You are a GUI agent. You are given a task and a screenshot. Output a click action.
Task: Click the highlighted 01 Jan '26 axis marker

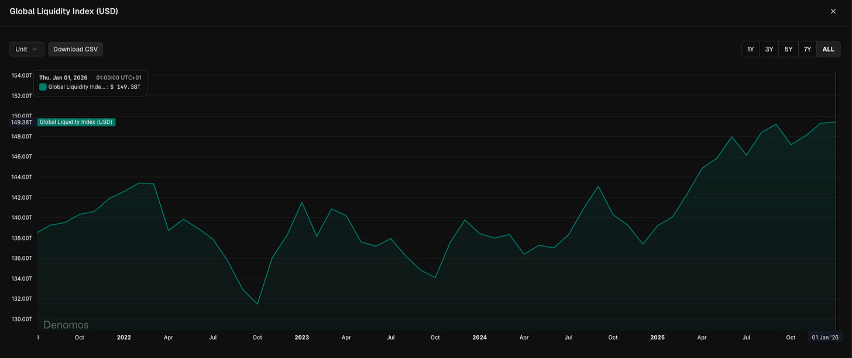tap(826, 337)
